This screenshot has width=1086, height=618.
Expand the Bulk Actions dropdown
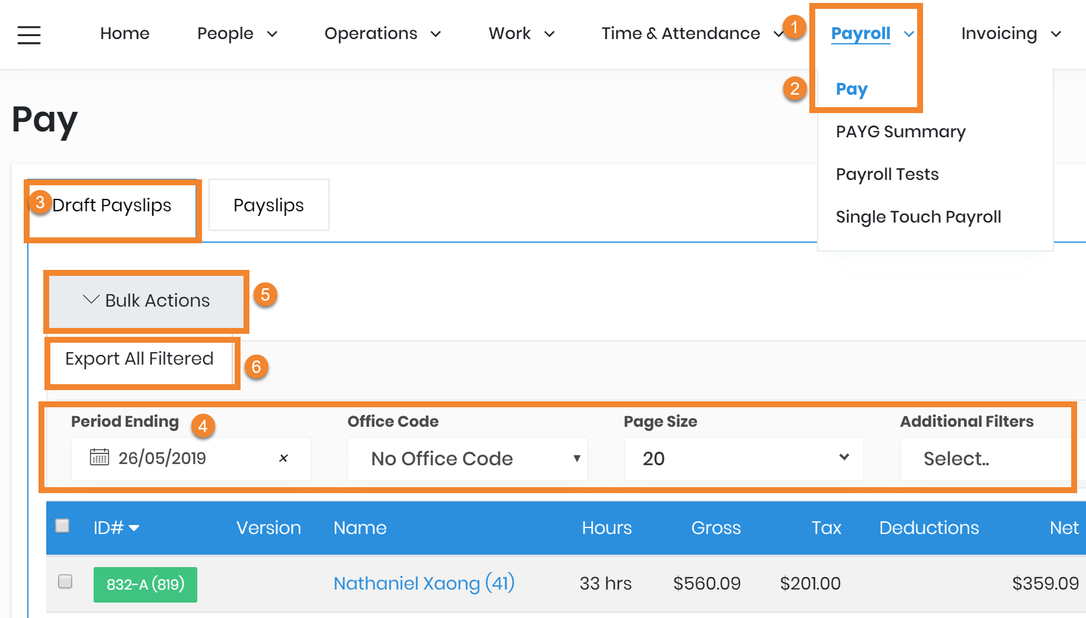(x=146, y=301)
